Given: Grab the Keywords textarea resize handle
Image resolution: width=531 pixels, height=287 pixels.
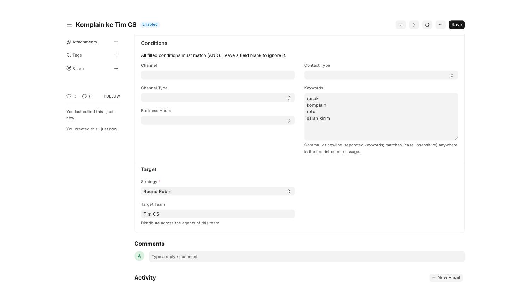Looking at the screenshot, I should tap(456, 138).
